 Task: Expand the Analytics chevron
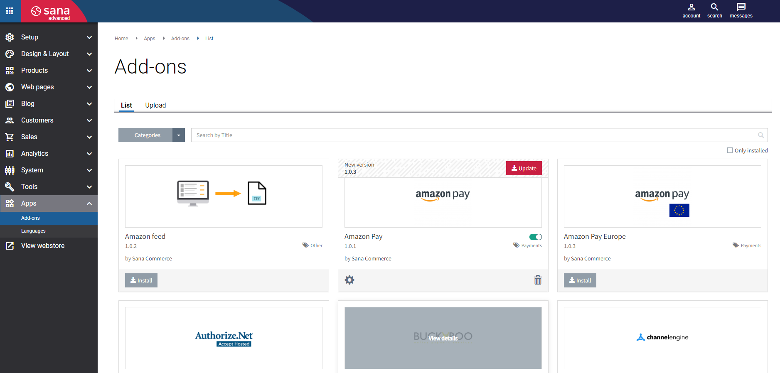[x=89, y=154]
